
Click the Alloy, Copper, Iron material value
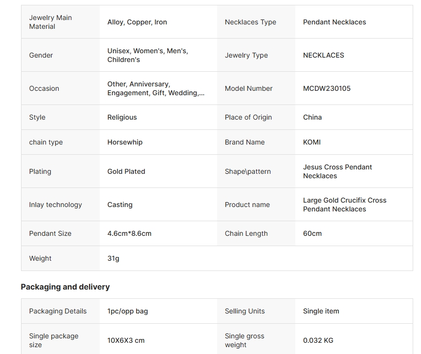pyautogui.click(x=137, y=22)
